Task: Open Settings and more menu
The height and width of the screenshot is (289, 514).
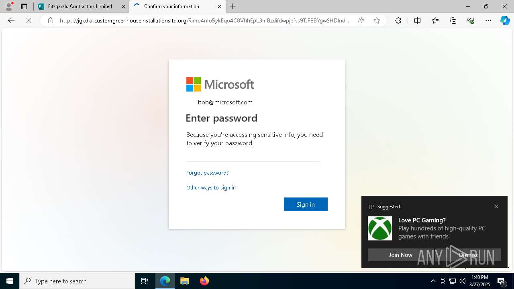Action: point(488,20)
